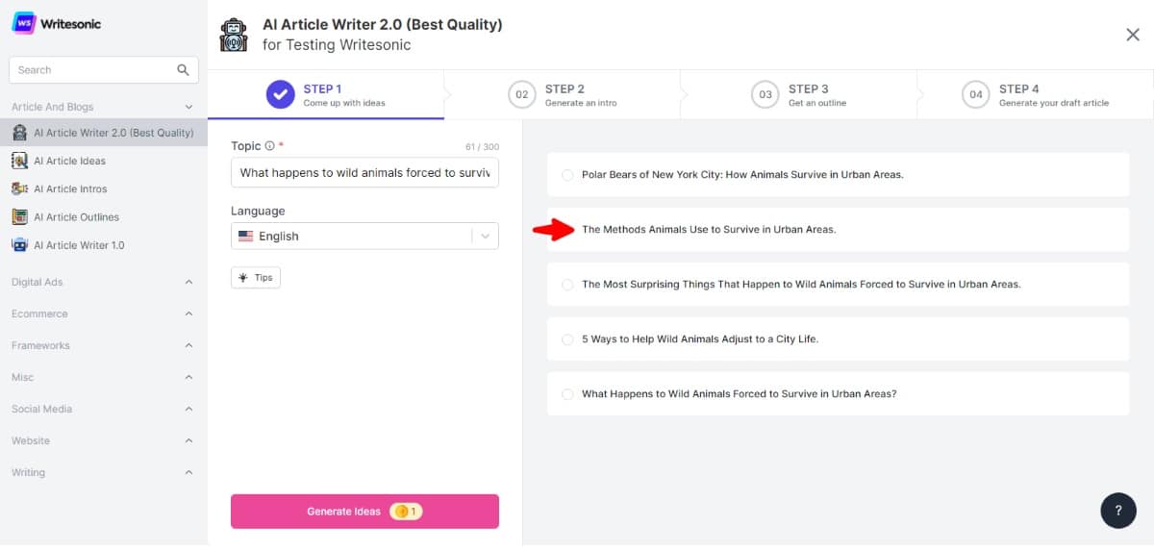Open the Language dropdown
The width and height of the screenshot is (1154, 551).
[364, 236]
